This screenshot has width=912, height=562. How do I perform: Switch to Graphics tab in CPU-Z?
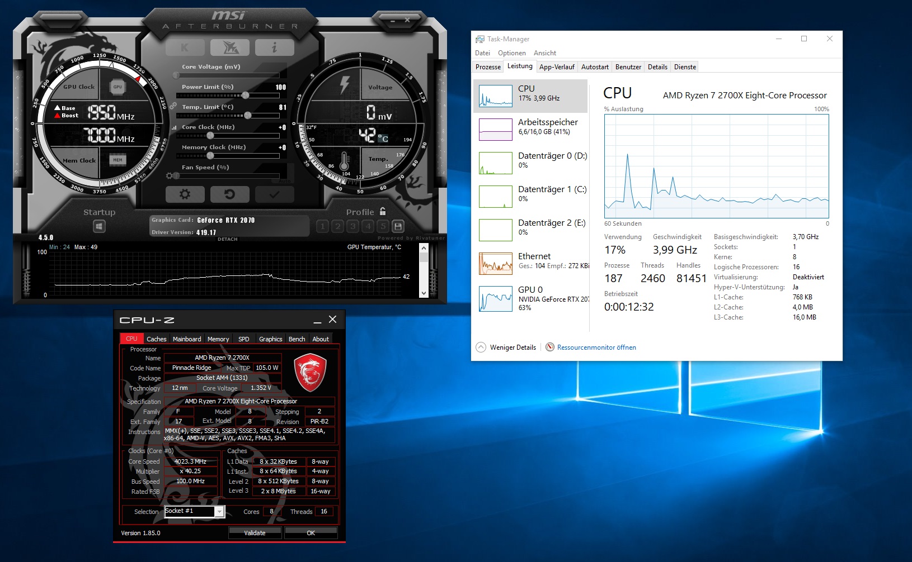click(271, 339)
